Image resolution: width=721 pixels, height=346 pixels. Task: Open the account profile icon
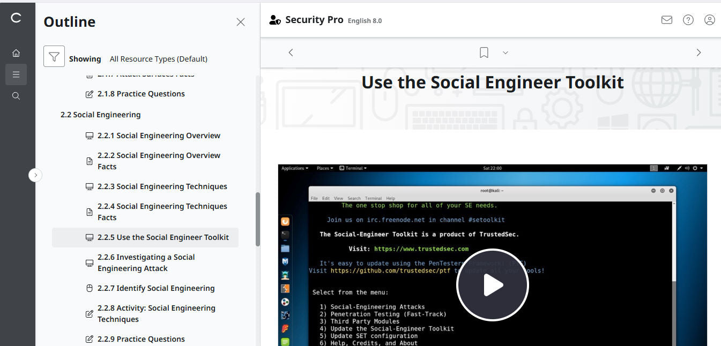[x=709, y=19]
